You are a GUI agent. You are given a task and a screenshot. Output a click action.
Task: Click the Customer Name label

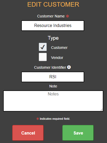click(51, 16)
